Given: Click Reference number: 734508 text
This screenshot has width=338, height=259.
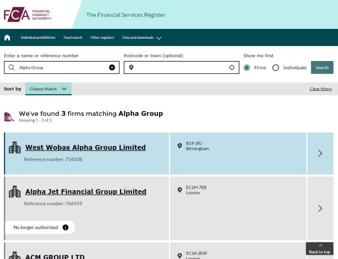Looking at the screenshot, I should [x=53, y=160].
